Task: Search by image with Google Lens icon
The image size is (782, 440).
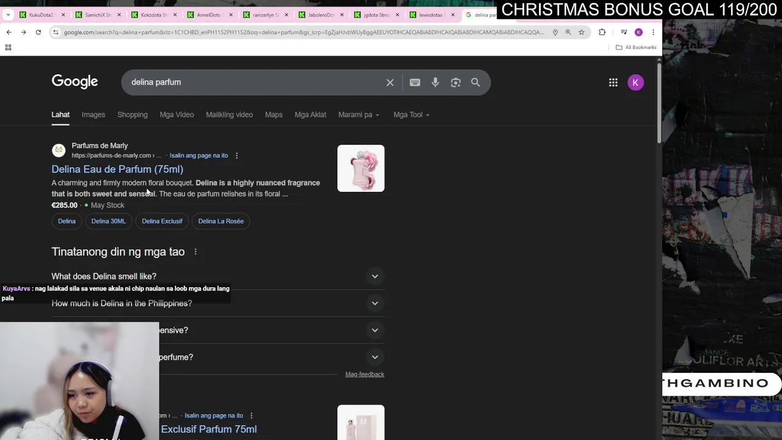Action: click(455, 82)
